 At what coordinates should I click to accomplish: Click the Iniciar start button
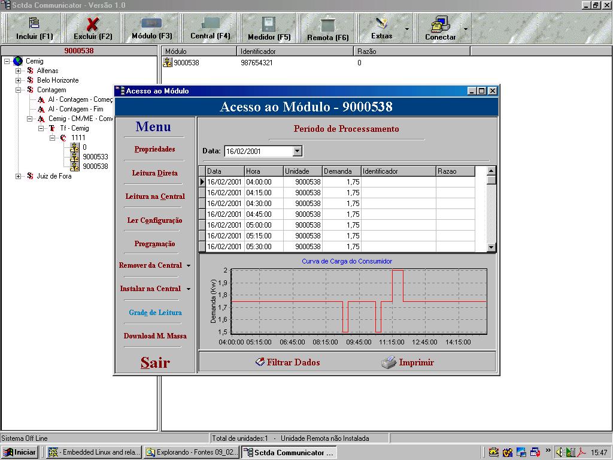coord(20,452)
